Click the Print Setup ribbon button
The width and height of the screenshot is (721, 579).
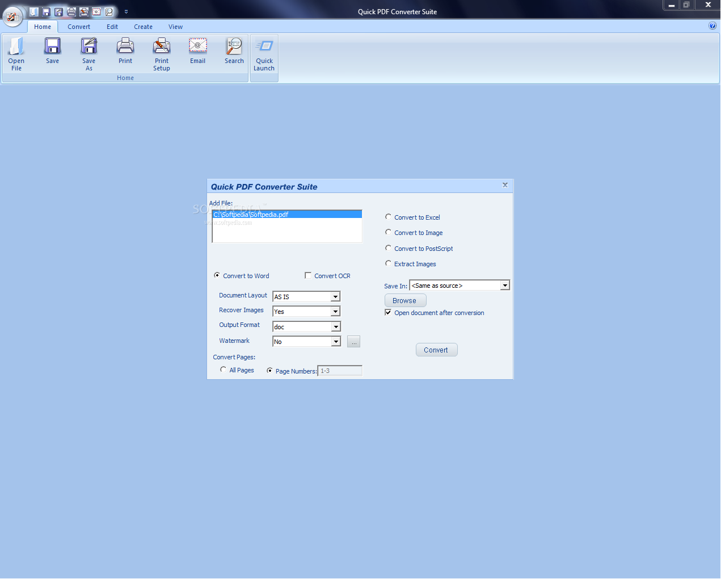(x=162, y=54)
